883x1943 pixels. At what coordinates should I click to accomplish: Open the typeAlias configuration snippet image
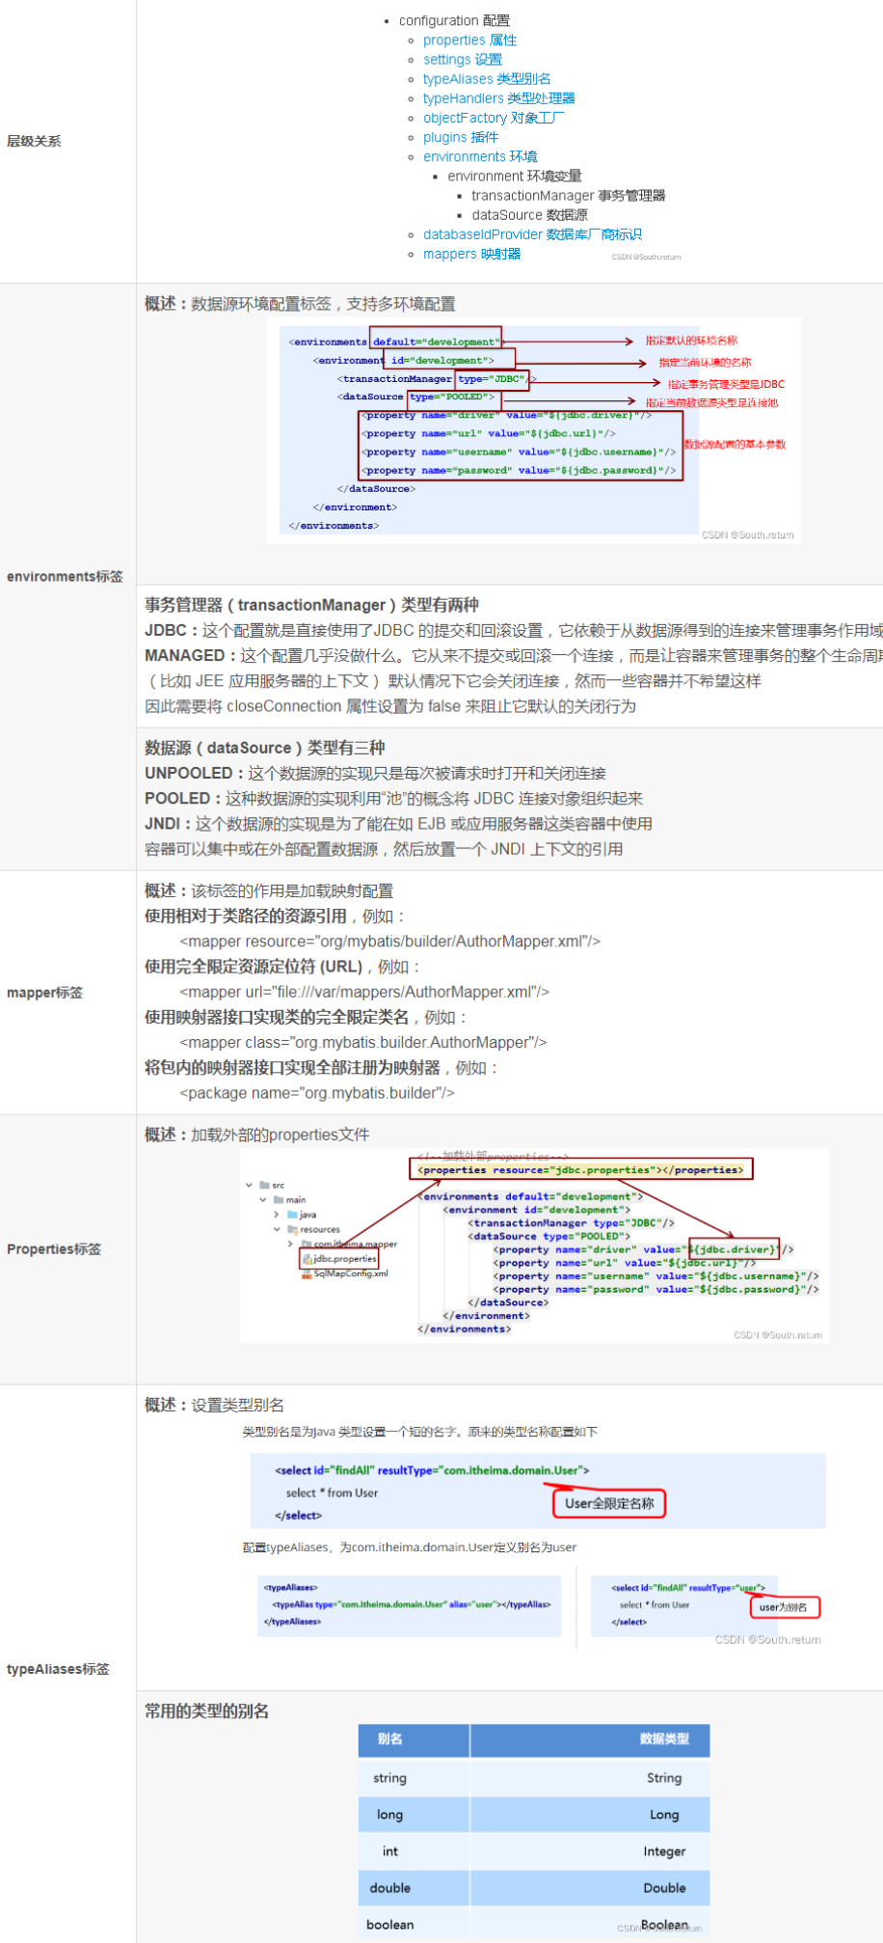[411, 1605]
